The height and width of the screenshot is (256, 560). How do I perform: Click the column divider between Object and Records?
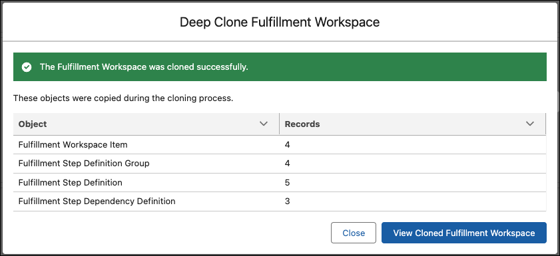tap(279, 124)
